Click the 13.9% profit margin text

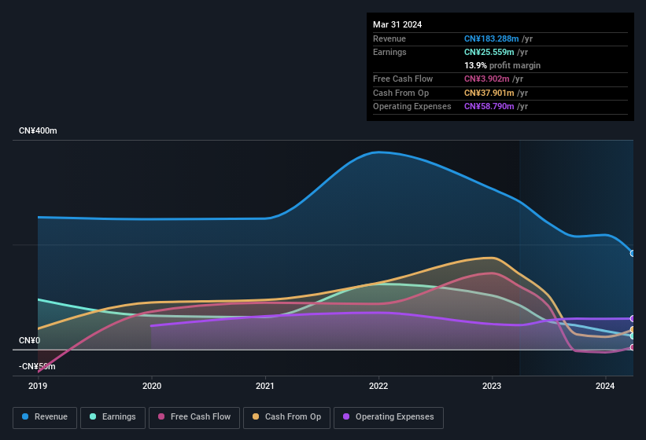[x=502, y=65]
